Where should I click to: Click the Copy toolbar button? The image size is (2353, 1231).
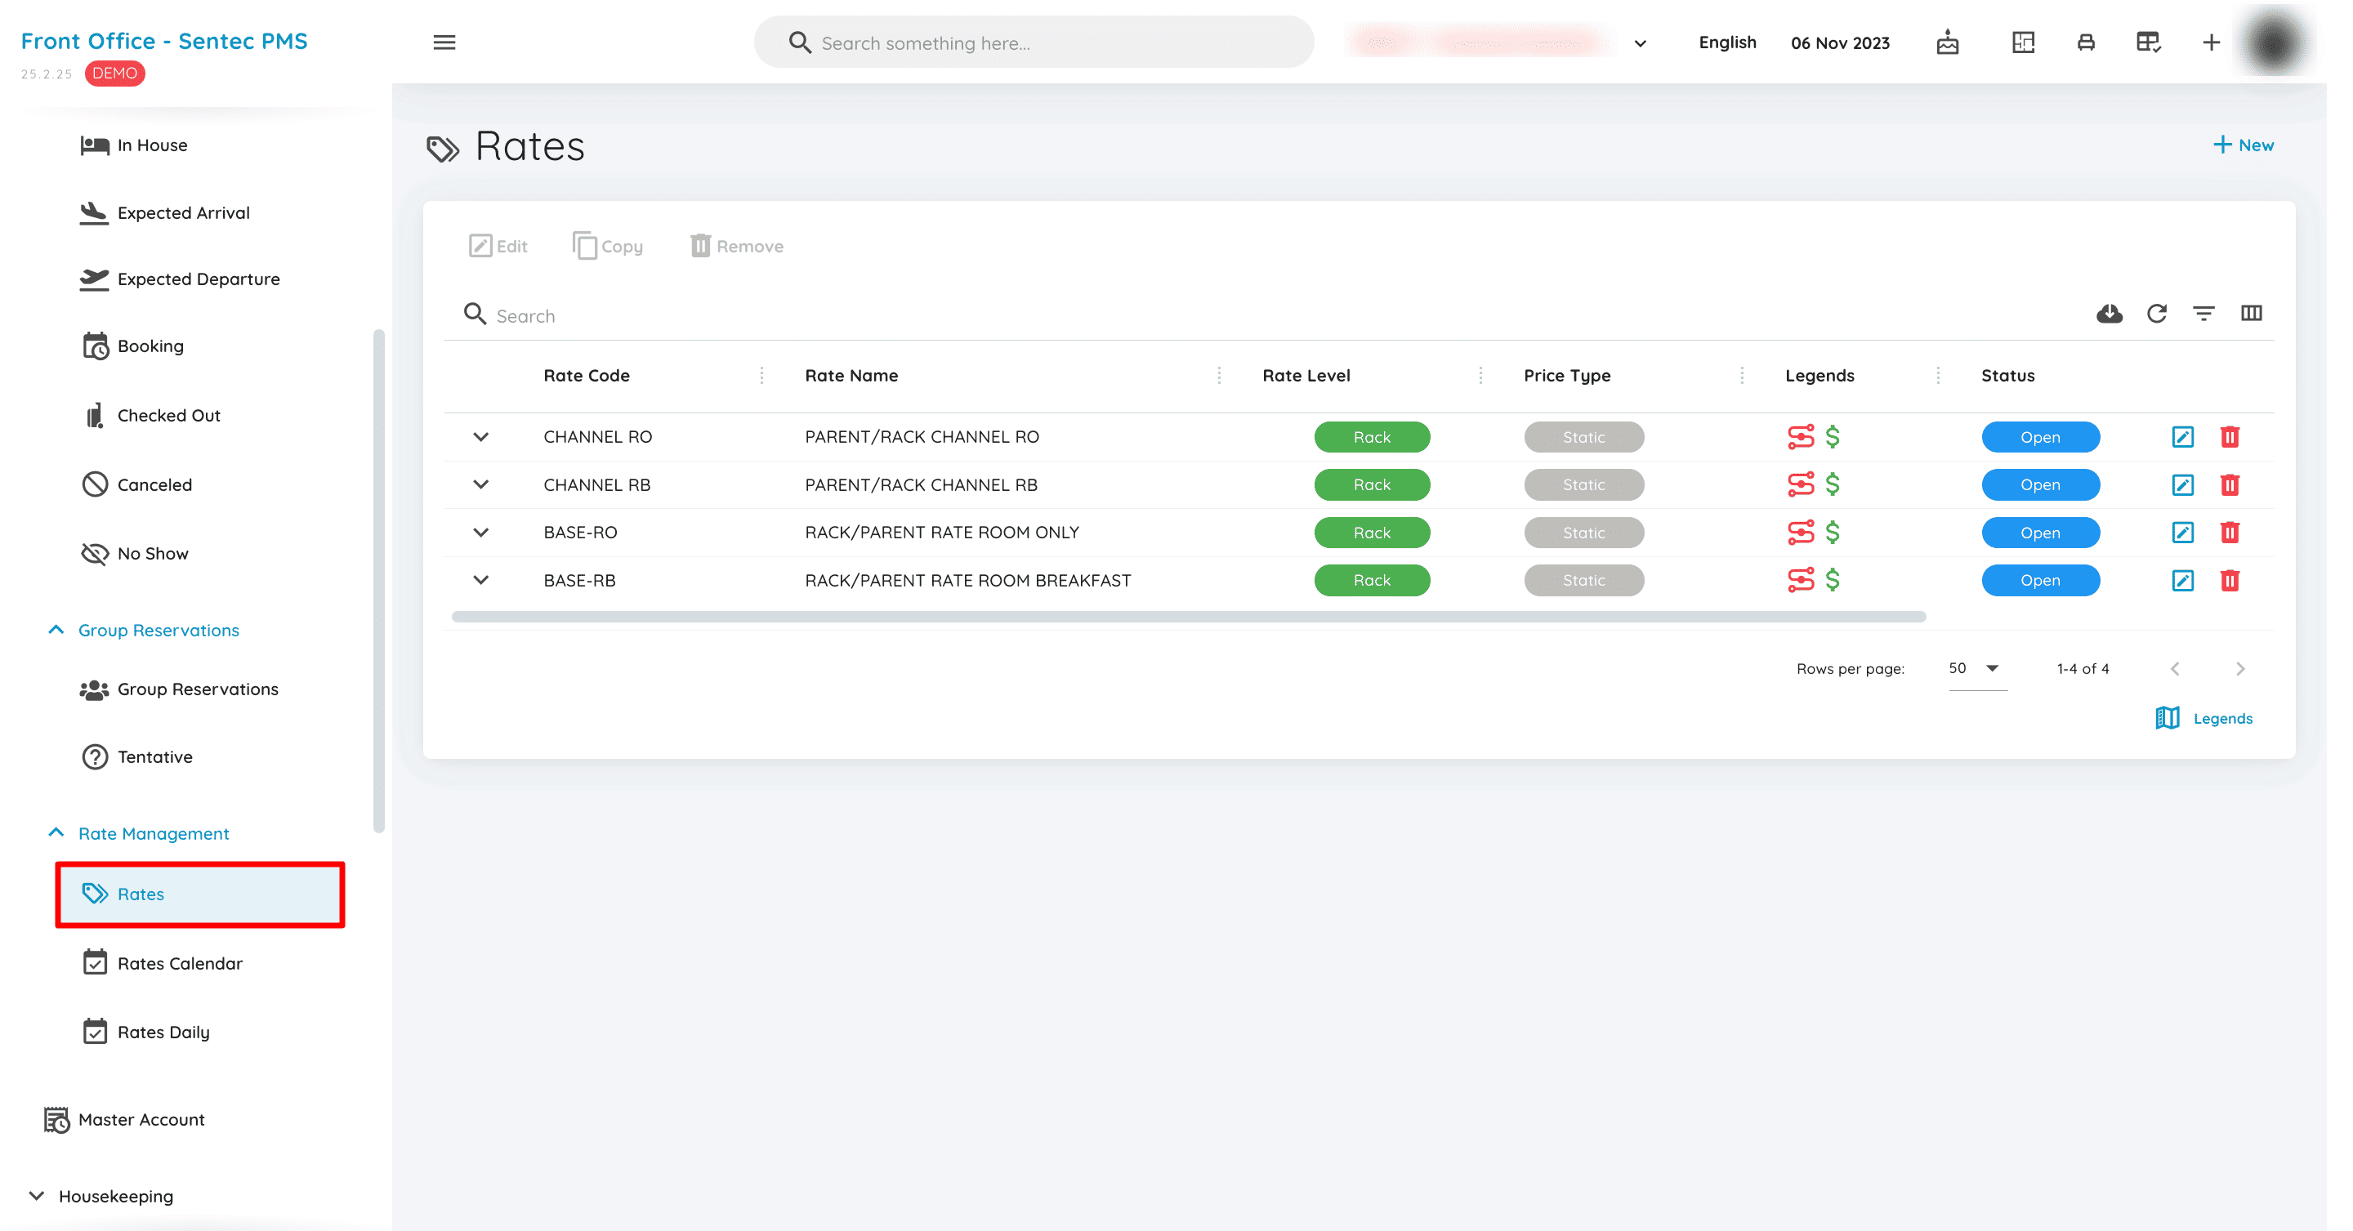point(607,246)
